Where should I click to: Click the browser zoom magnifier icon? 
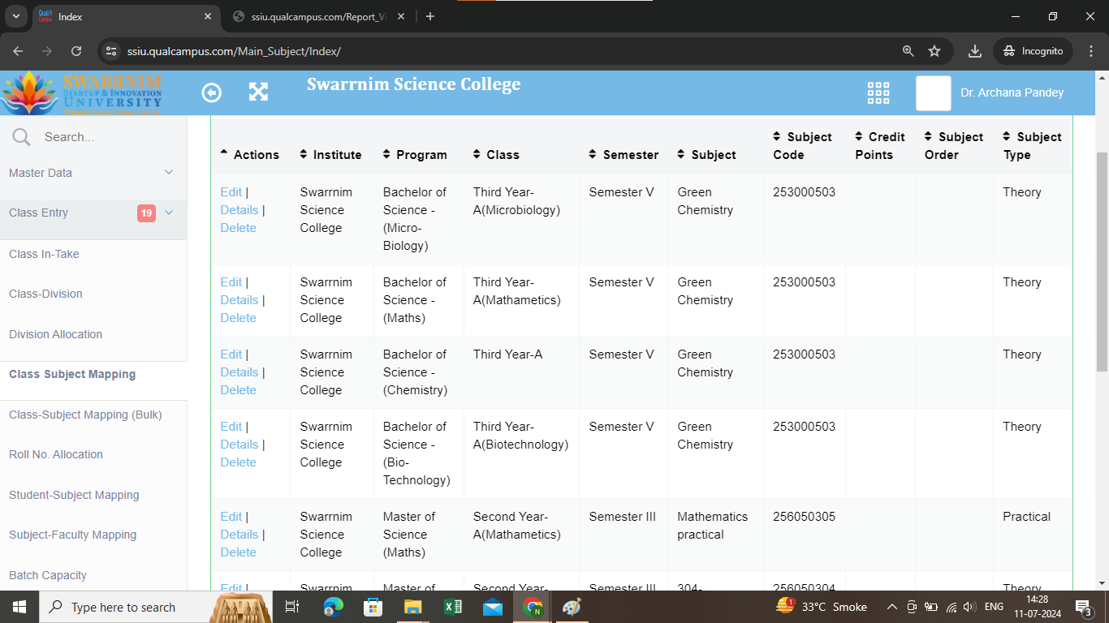[908, 50]
